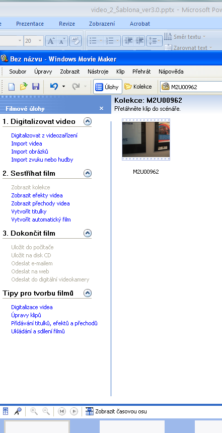The image size is (222, 433).
Task: Click the zoom out magnifier on storyboard toolbar
Action: pos(46,411)
